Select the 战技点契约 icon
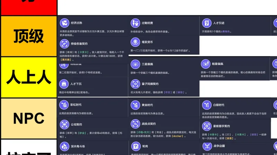 135,124
